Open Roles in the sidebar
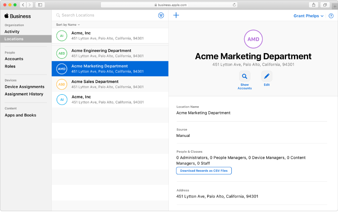This screenshot has width=338, height=212. click(10, 66)
